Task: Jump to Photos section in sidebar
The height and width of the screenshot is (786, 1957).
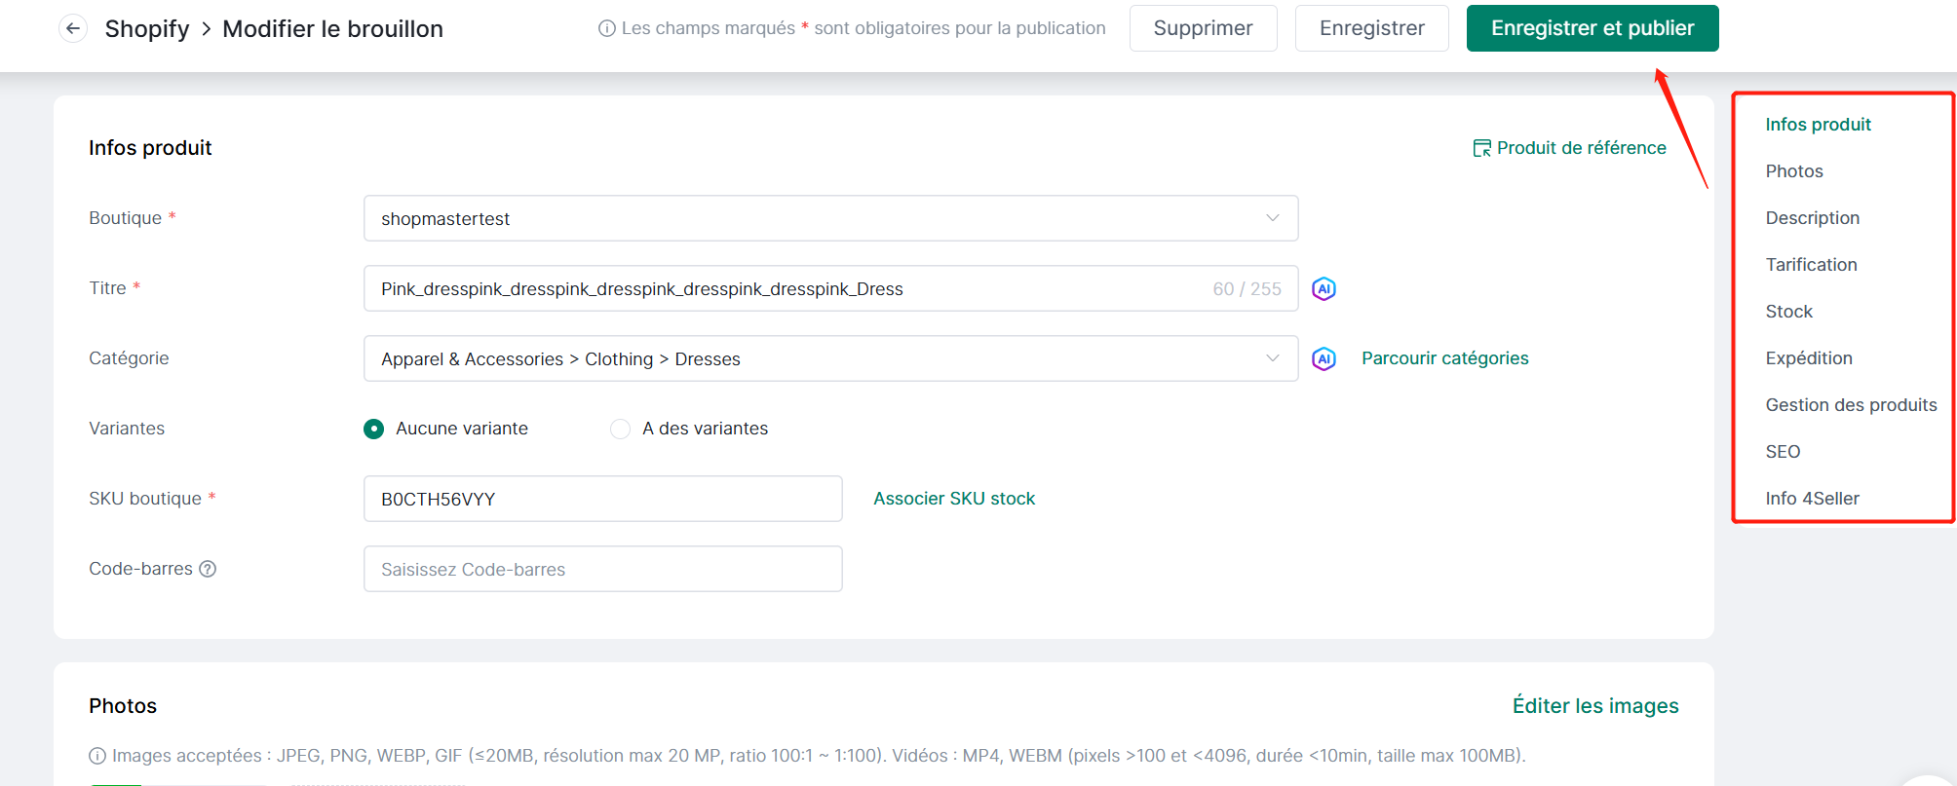Action: pos(1794,171)
